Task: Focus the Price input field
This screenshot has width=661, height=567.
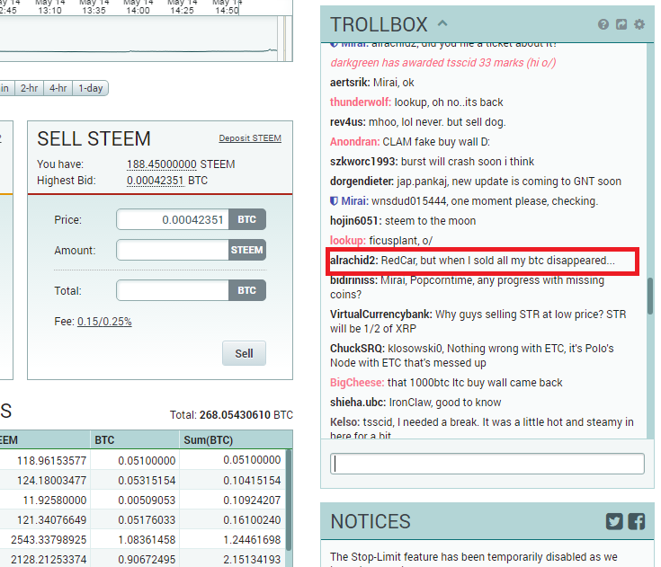Action: tap(173, 219)
